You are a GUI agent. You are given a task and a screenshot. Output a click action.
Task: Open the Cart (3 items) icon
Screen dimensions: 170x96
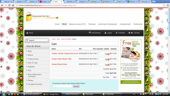(x=90, y=33)
